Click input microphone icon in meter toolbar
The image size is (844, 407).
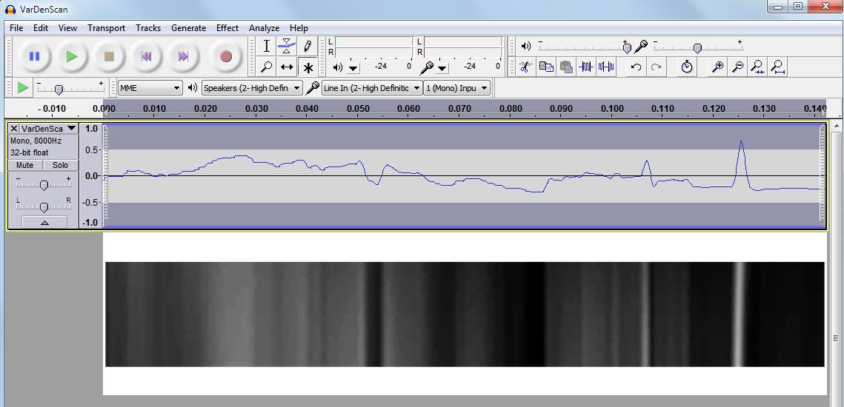pos(427,67)
